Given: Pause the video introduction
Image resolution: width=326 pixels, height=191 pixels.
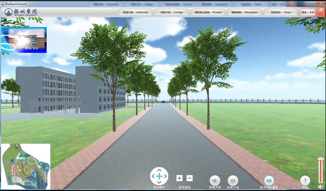Looking at the screenshot, I should pyautogui.click(x=233, y=180).
